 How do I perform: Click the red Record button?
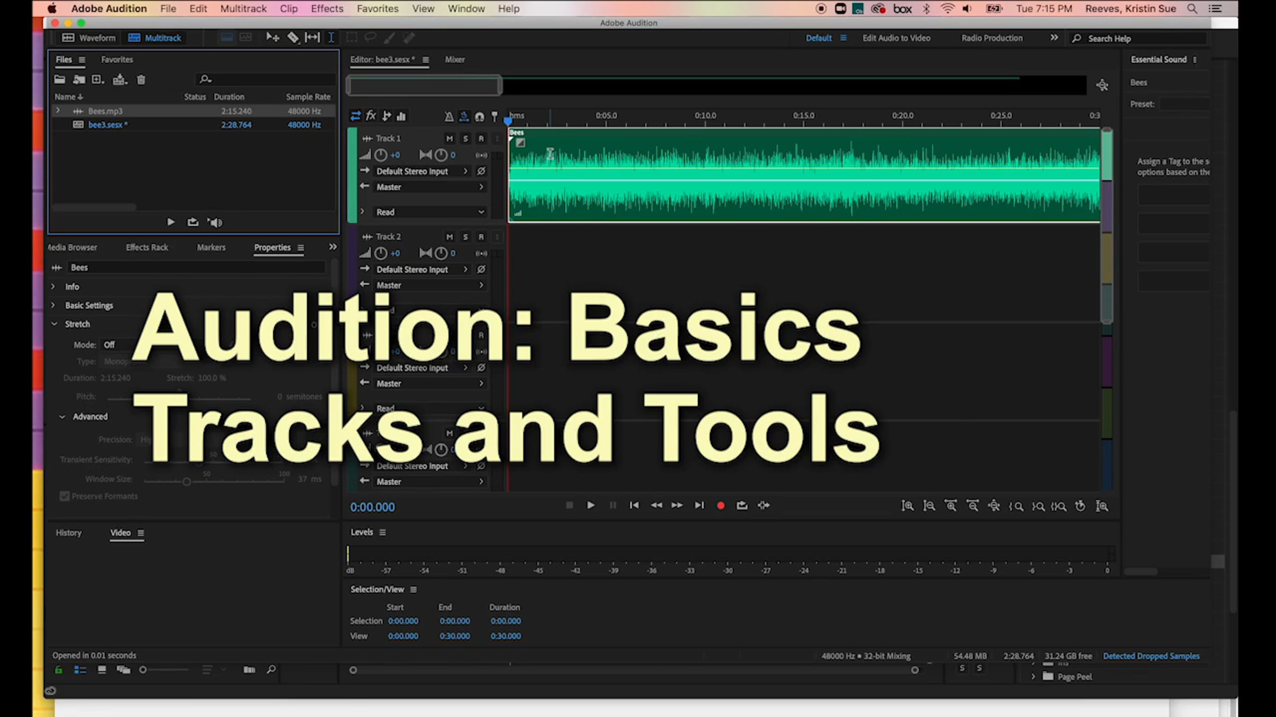pyautogui.click(x=720, y=506)
